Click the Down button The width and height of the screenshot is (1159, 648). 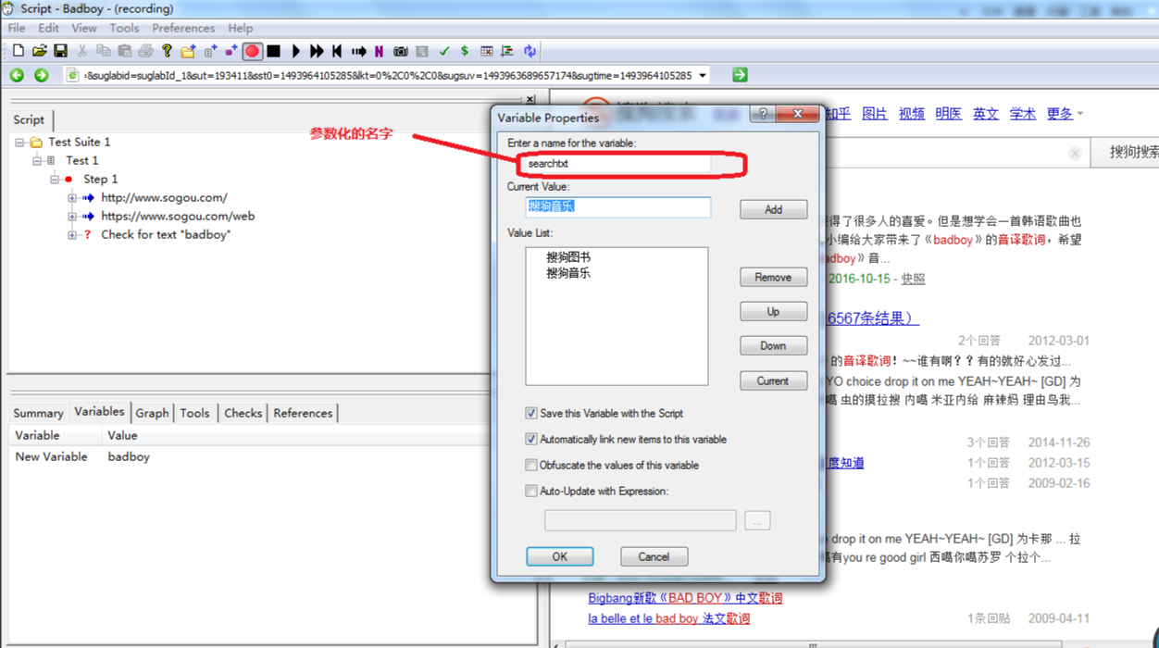773,346
